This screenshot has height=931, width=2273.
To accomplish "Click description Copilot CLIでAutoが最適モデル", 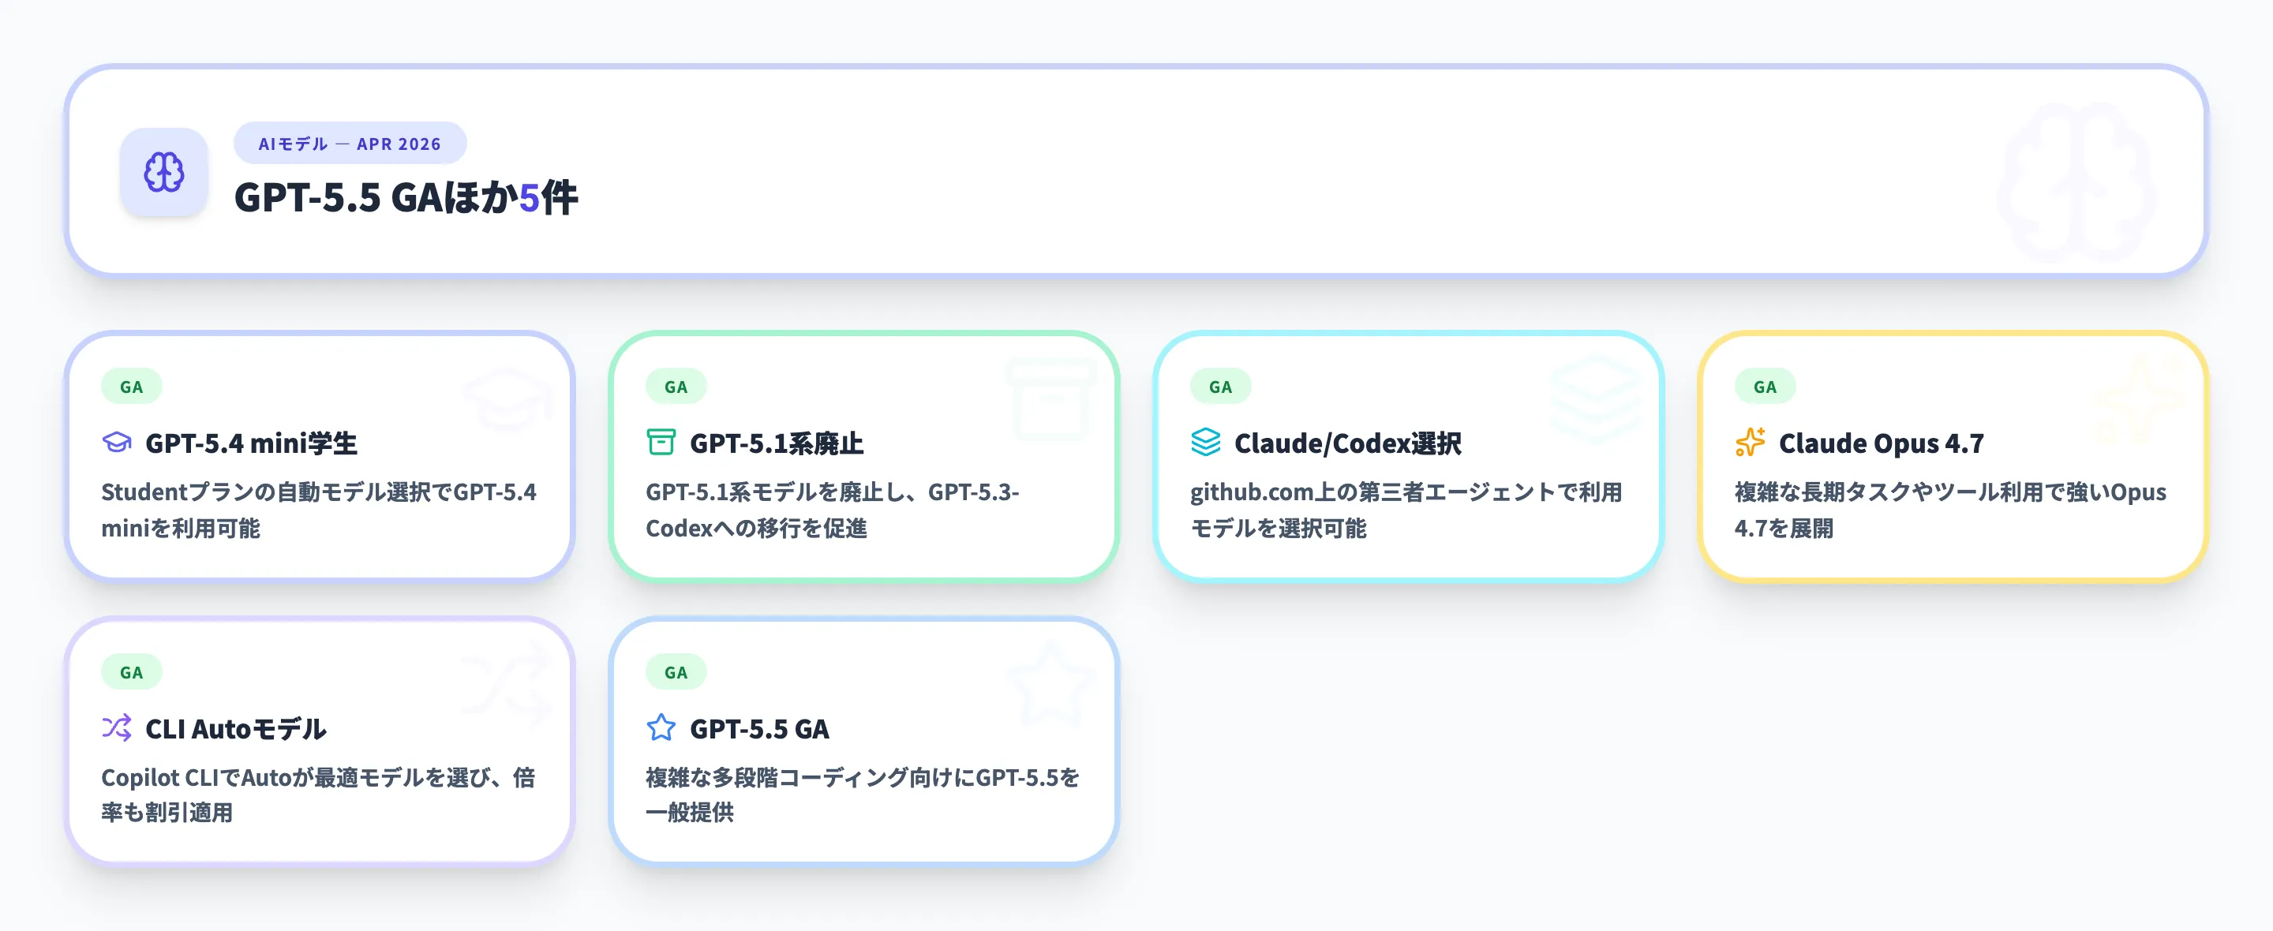I will [x=319, y=795].
